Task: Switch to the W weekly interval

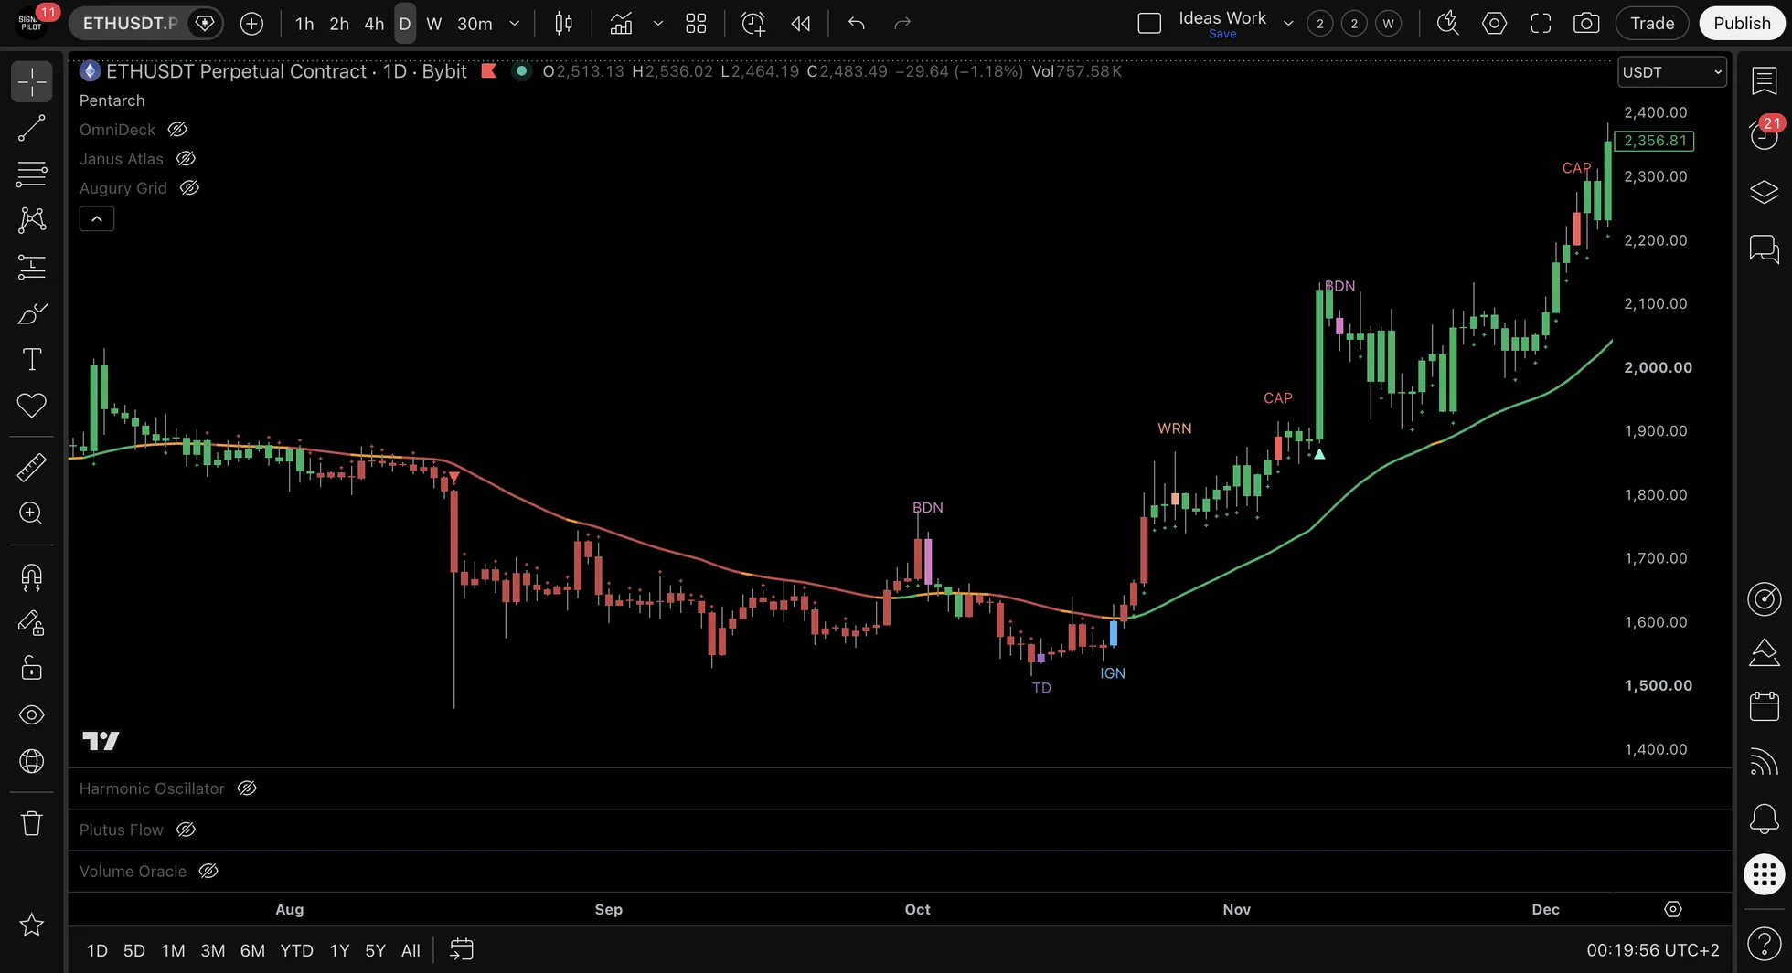Action: point(434,24)
